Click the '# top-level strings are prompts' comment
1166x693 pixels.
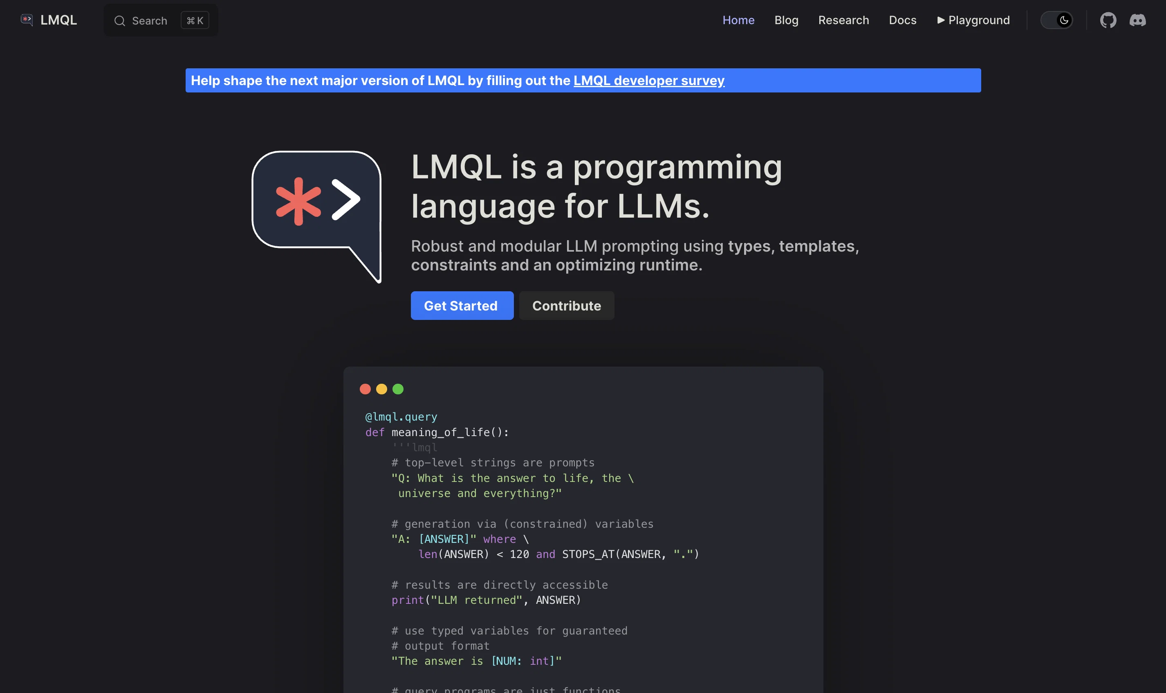click(x=493, y=462)
